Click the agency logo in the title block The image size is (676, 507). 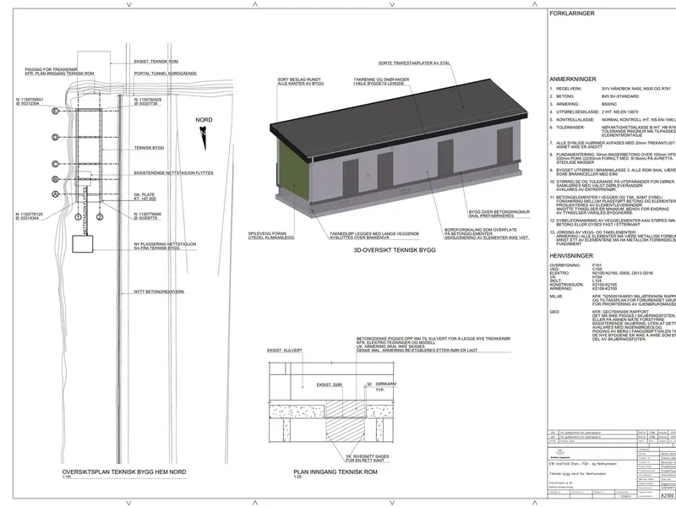tap(559, 453)
